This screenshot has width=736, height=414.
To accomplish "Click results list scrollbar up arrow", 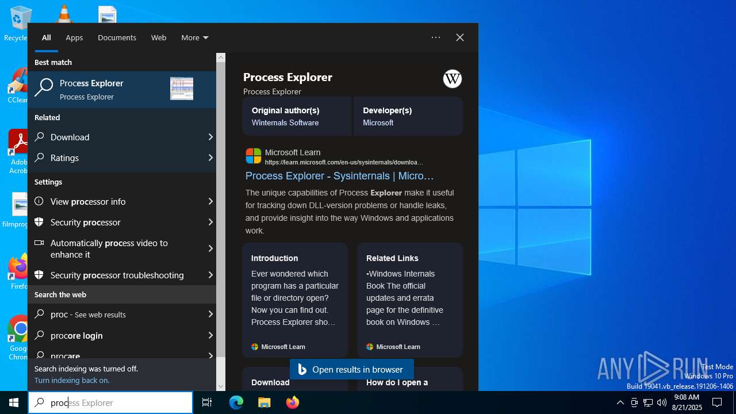I will click(x=221, y=57).
